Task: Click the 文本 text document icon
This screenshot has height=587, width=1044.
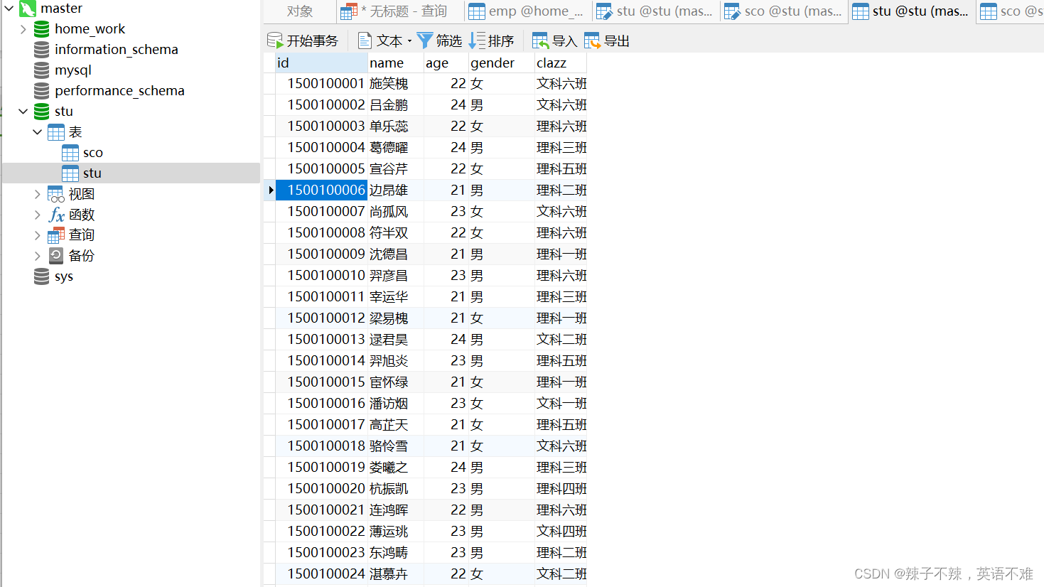Action: point(365,41)
